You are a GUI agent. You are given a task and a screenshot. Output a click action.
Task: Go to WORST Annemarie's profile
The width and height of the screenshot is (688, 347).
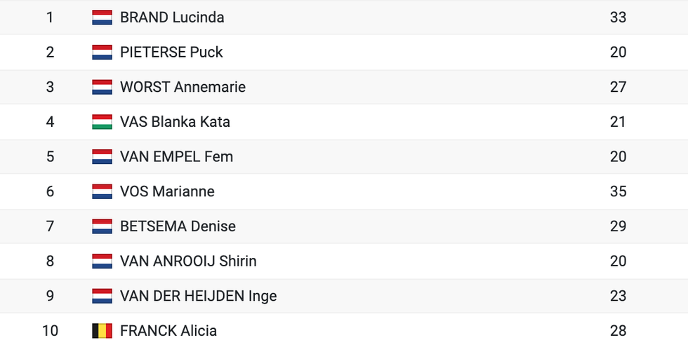click(183, 87)
